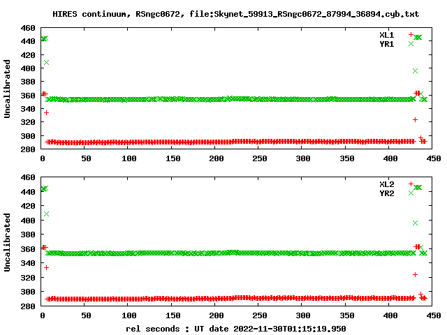
Task: Click y-axis tick 280 on the top plot
Action: 28,149
